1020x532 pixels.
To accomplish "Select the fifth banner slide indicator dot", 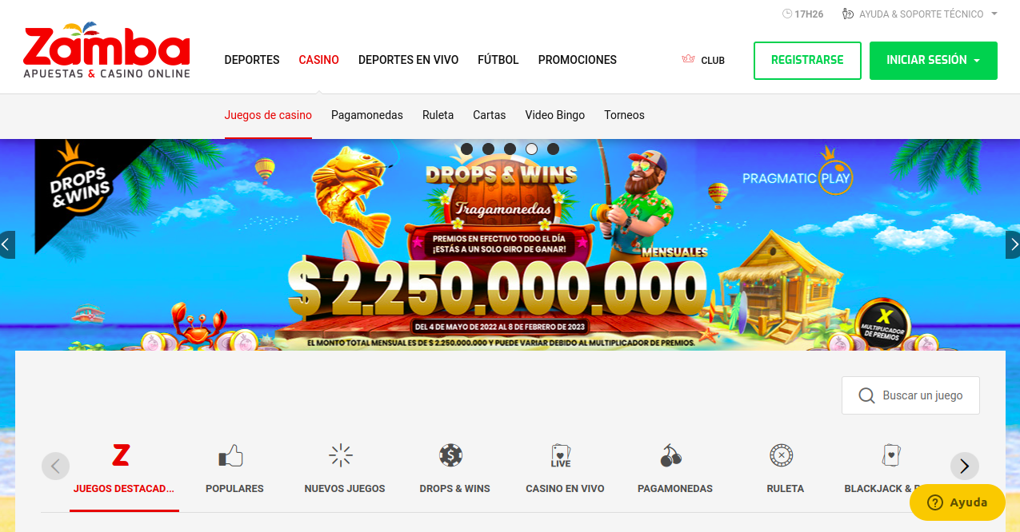I will click(x=553, y=149).
